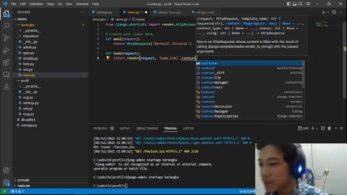
Task: Open the View menu
Action: [x=50, y=4]
